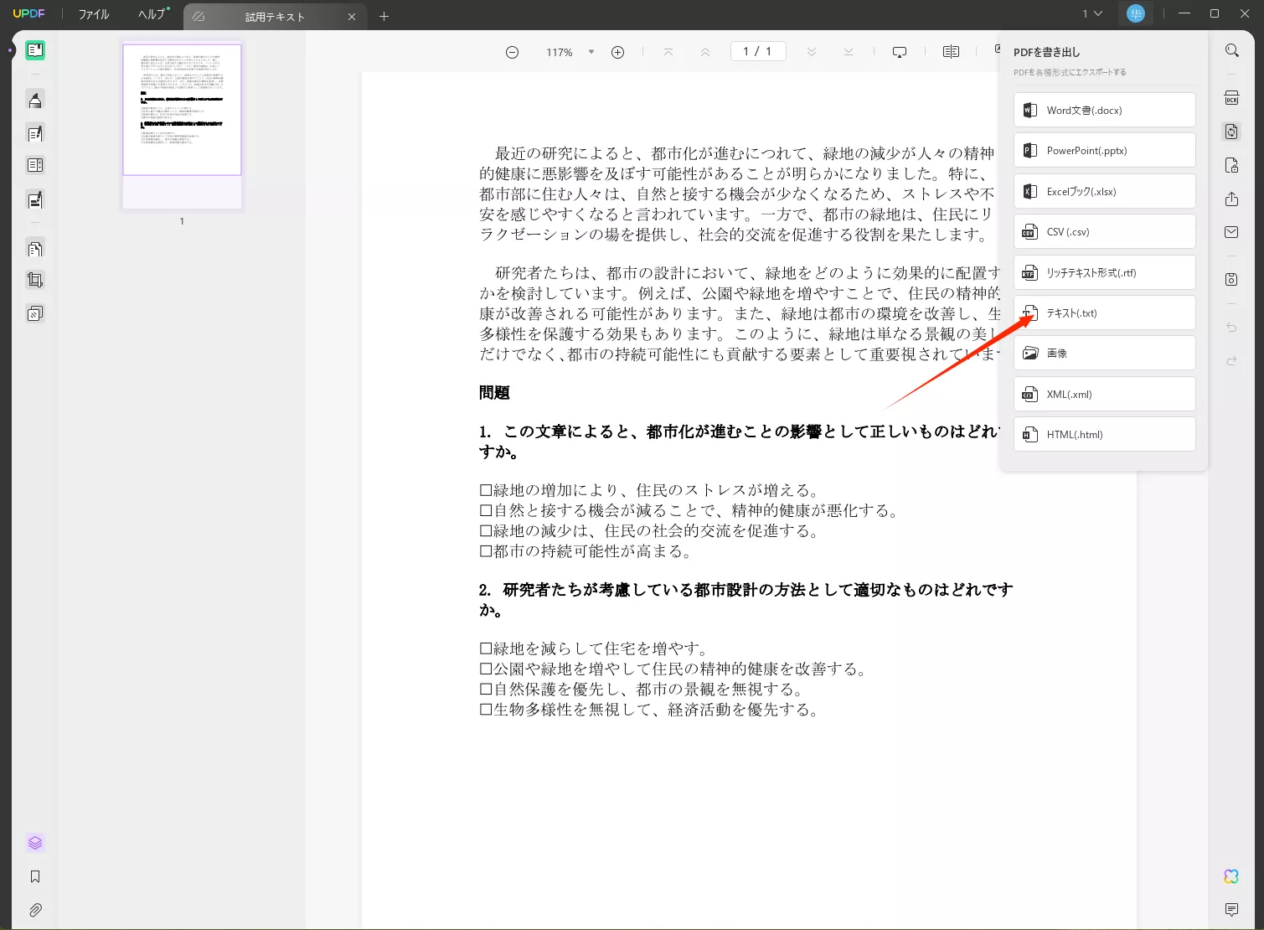This screenshot has width=1264, height=930.
Task: Zoom in with the plus icon
Action: [x=617, y=52]
